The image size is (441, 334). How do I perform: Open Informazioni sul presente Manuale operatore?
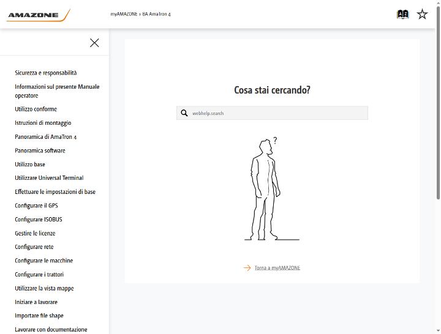pyautogui.click(x=57, y=91)
